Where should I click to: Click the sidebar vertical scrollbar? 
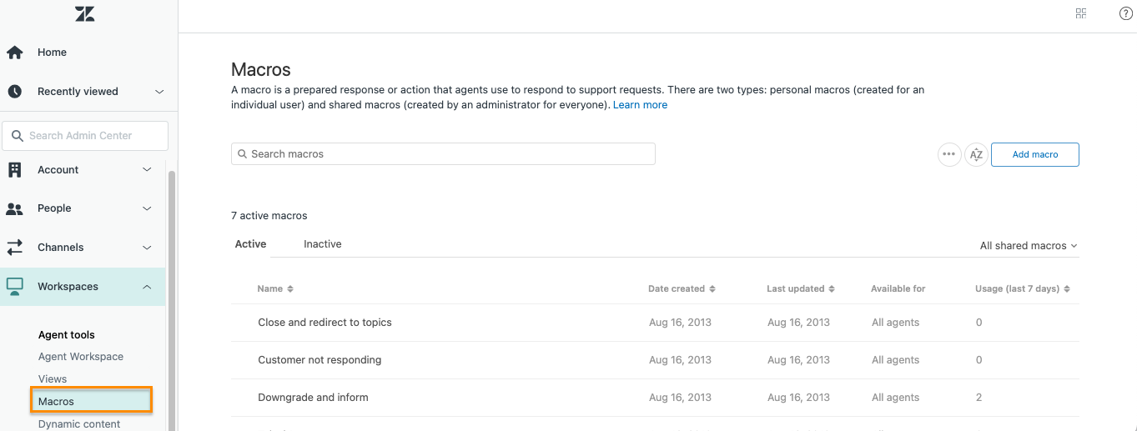[173, 300]
